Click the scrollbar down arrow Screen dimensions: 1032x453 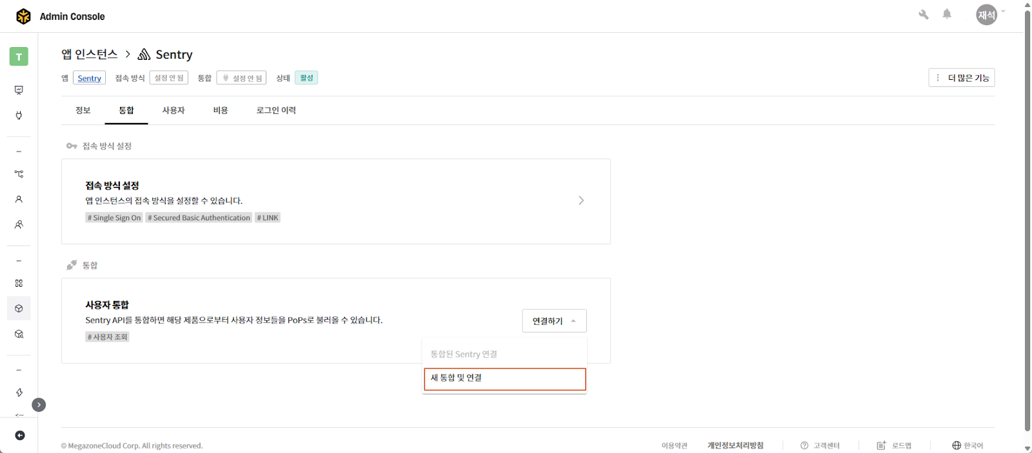(1027, 448)
